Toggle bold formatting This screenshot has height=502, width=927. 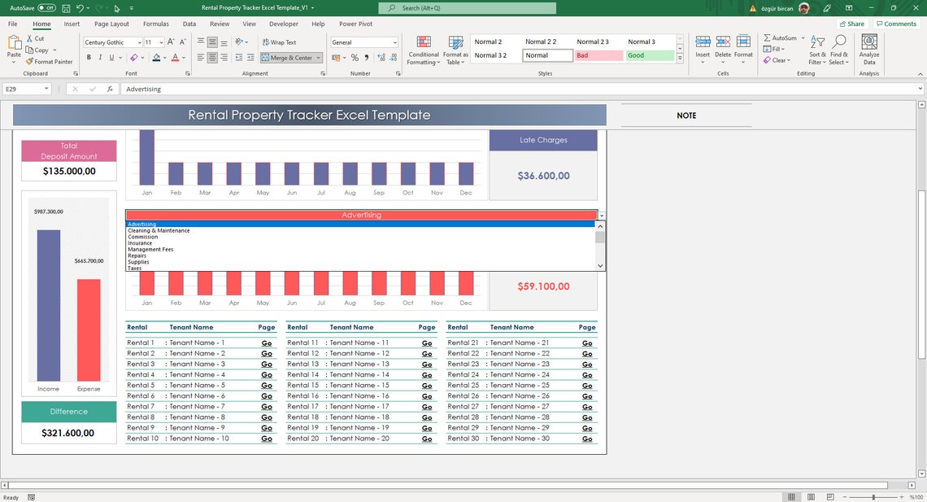pos(89,57)
